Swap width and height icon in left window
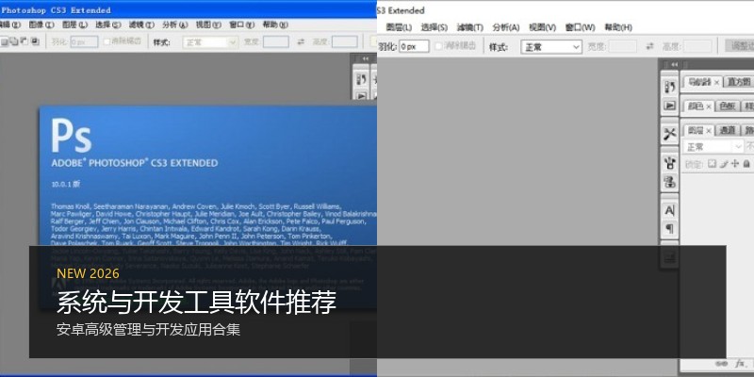Image resolution: width=754 pixels, height=377 pixels. click(x=301, y=41)
